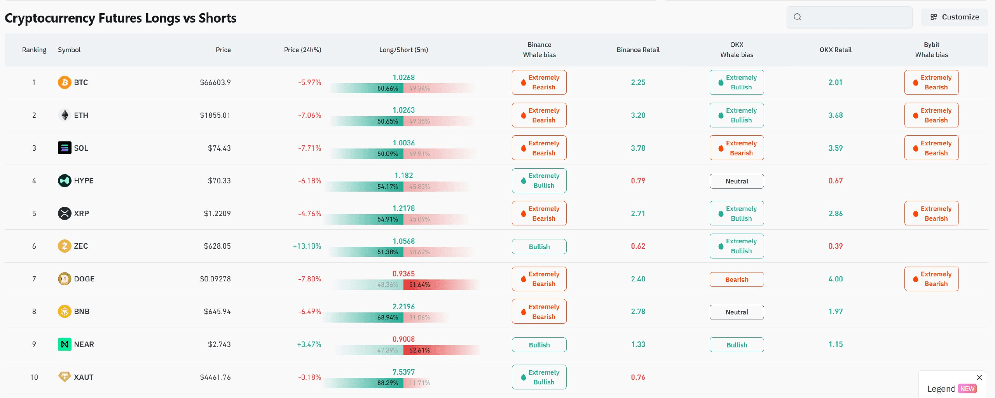Screen dimensions: 995x398
Task: Click the Solana SOL logo icon
Action: point(65,148)
